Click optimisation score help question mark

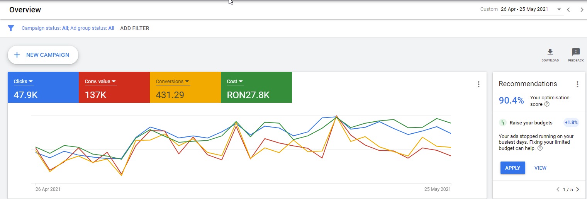[547, 104]
